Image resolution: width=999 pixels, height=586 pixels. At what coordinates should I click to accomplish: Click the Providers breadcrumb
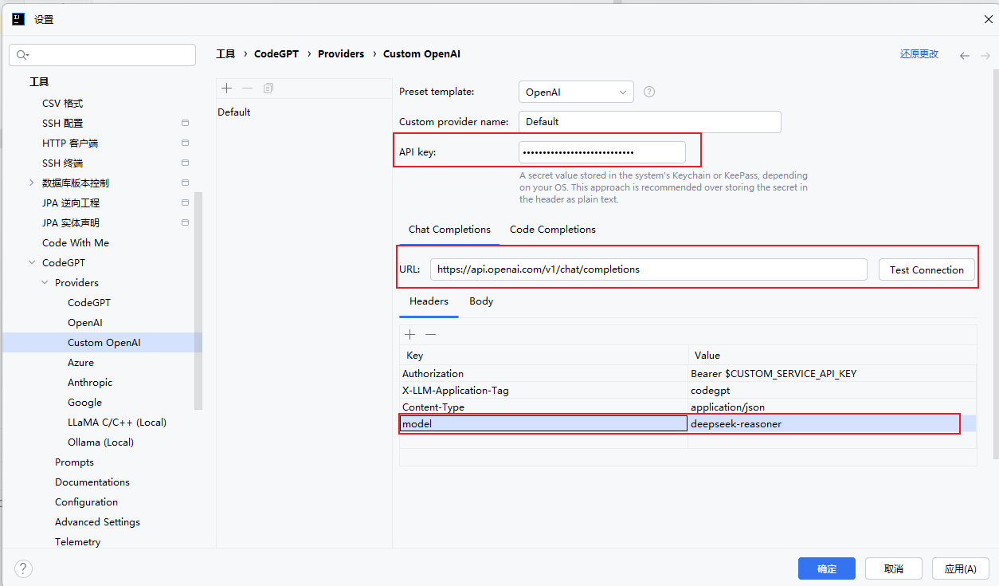[x=341, y=54]
